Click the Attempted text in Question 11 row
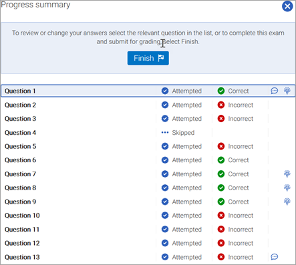The width and height of the screenshot is (296, 265). click(186, 230)
